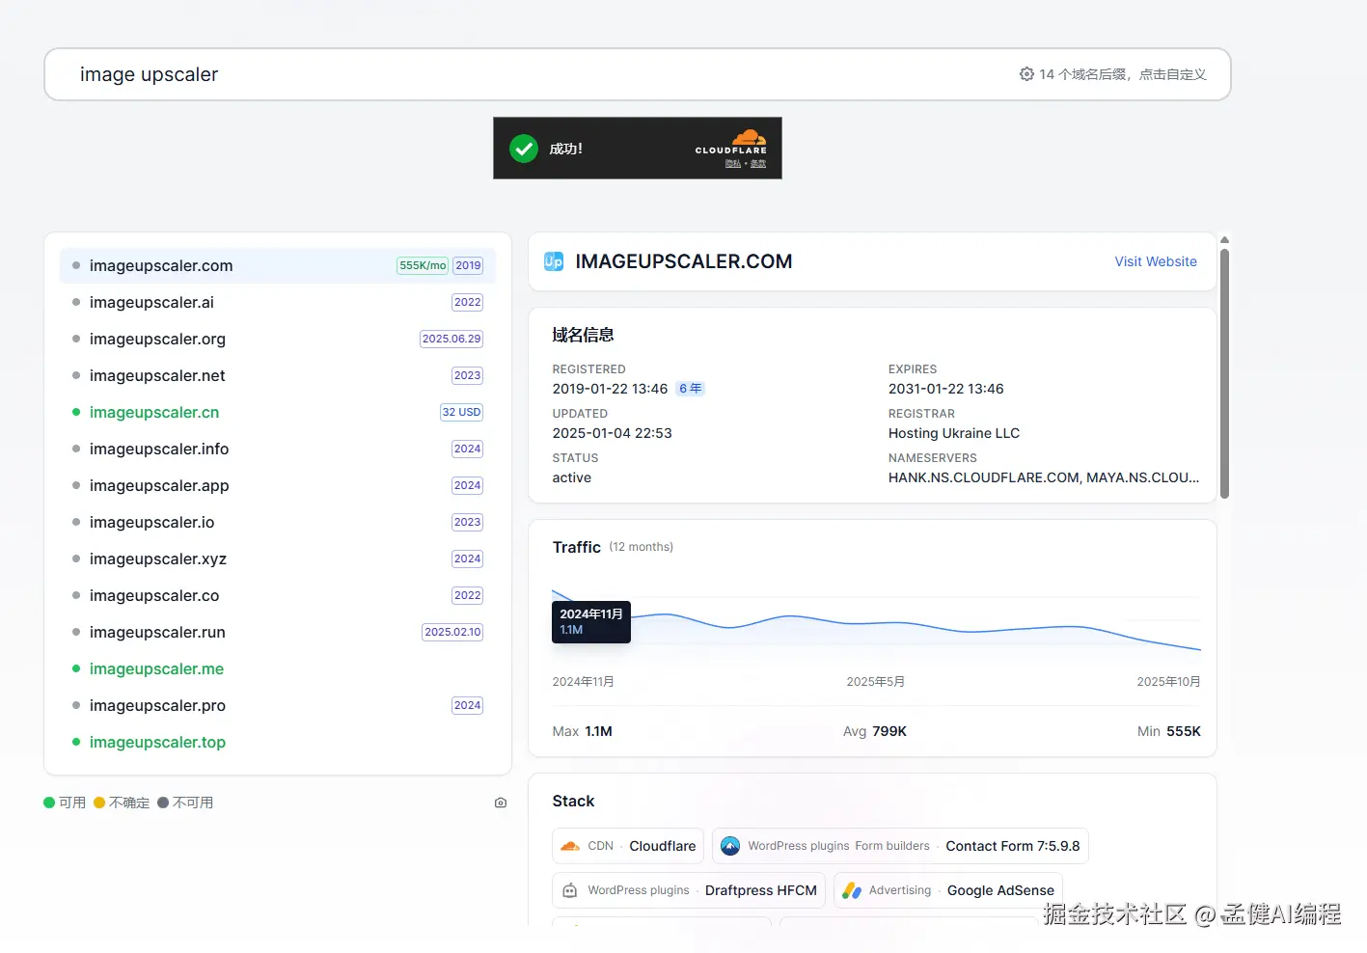Click the Google AdSense icon
The height and width of the screenshot is (953, 1367).
851,890
